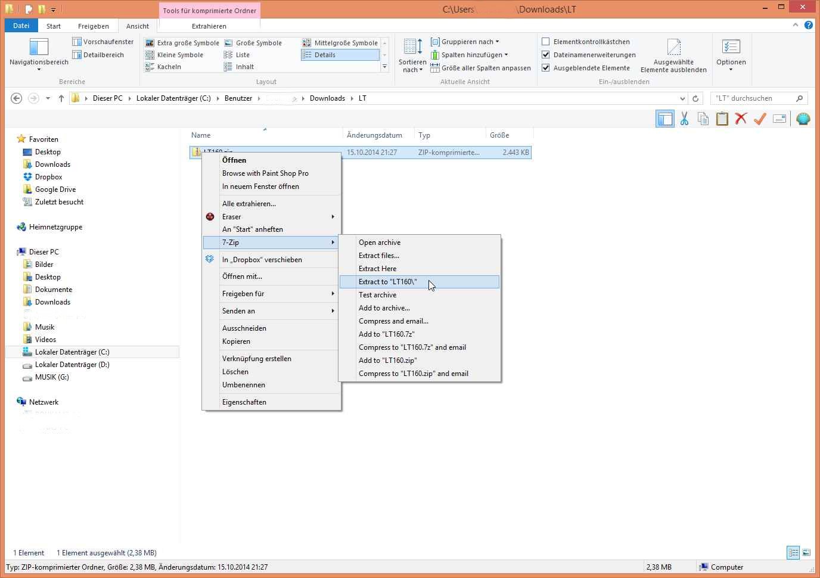The image size is (820, 578).
Task: Open Dropbox in Favoriten sidebar
Action: (x=48, y=177)
